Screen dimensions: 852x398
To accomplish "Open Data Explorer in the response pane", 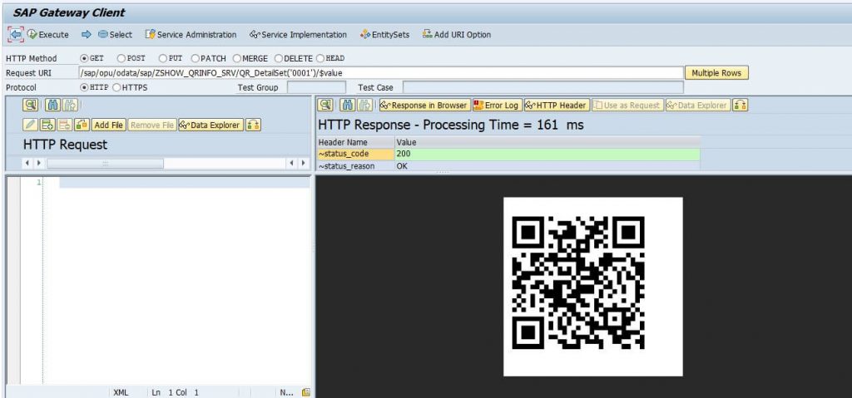I will 698,106.
